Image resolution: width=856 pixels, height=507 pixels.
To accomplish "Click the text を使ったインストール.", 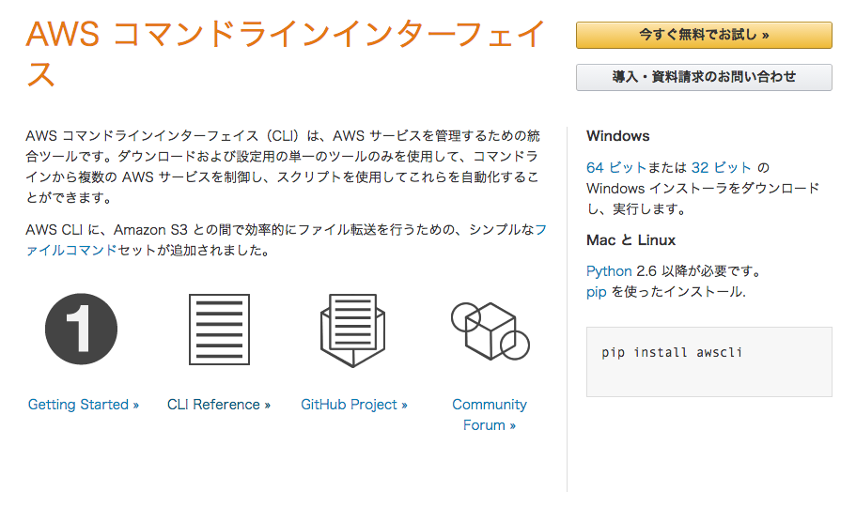I will pos(678,292).
